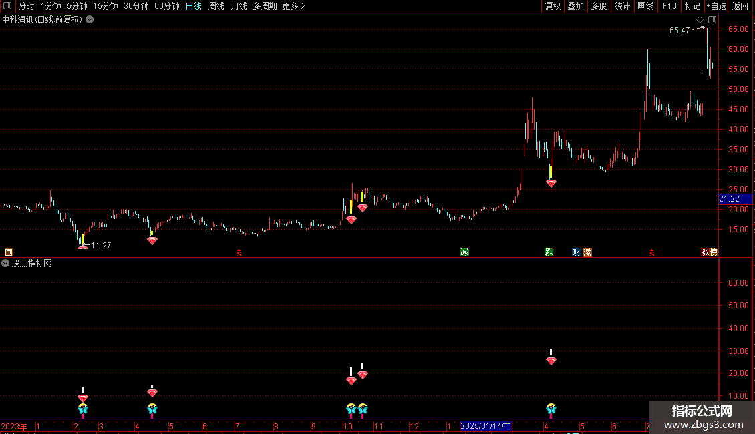Toggle the right info panel icon
This screenshot has width=755, height=434.
[712, 20]
